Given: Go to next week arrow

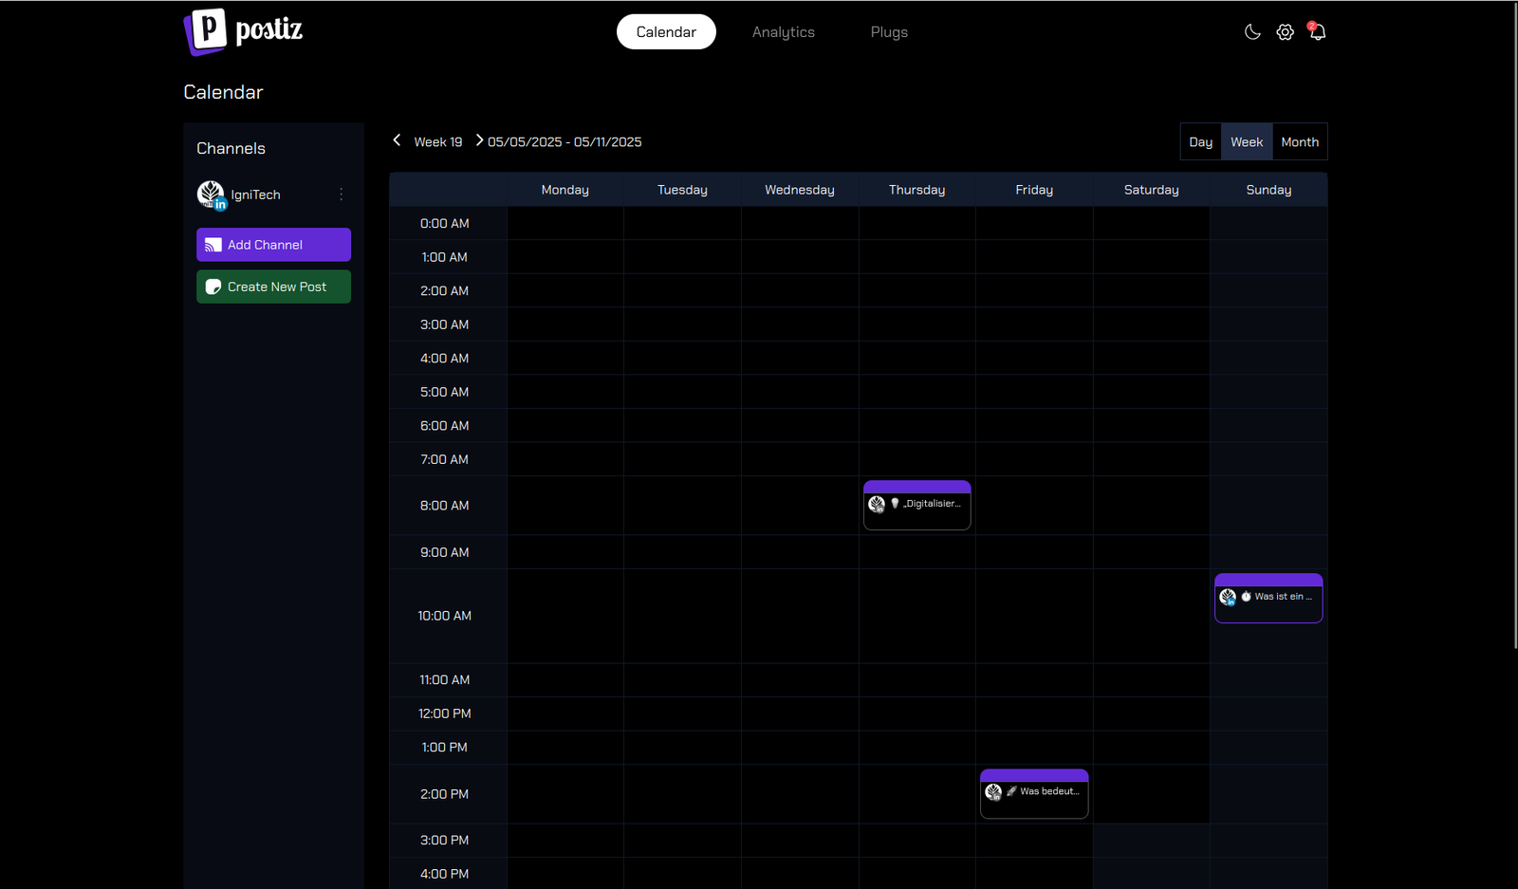Looking at the screenshot, I should click(x=479, y=140).
